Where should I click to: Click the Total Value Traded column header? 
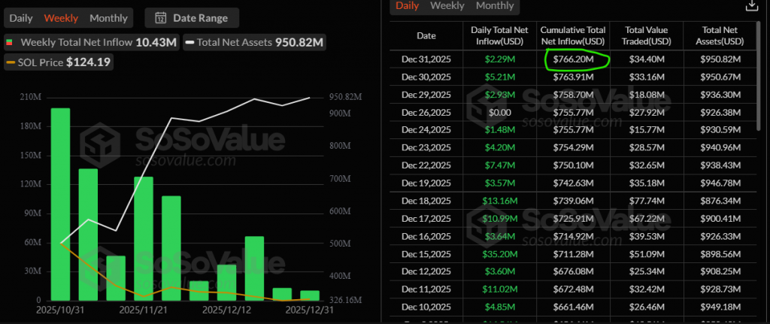pyautogui.click(x=645, y=35)
